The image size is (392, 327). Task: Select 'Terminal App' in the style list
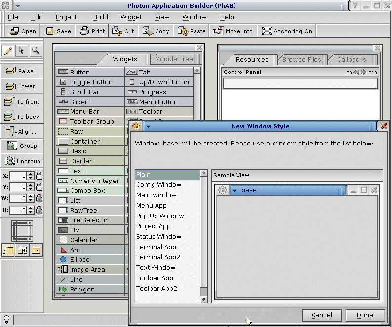coord(156,247)
